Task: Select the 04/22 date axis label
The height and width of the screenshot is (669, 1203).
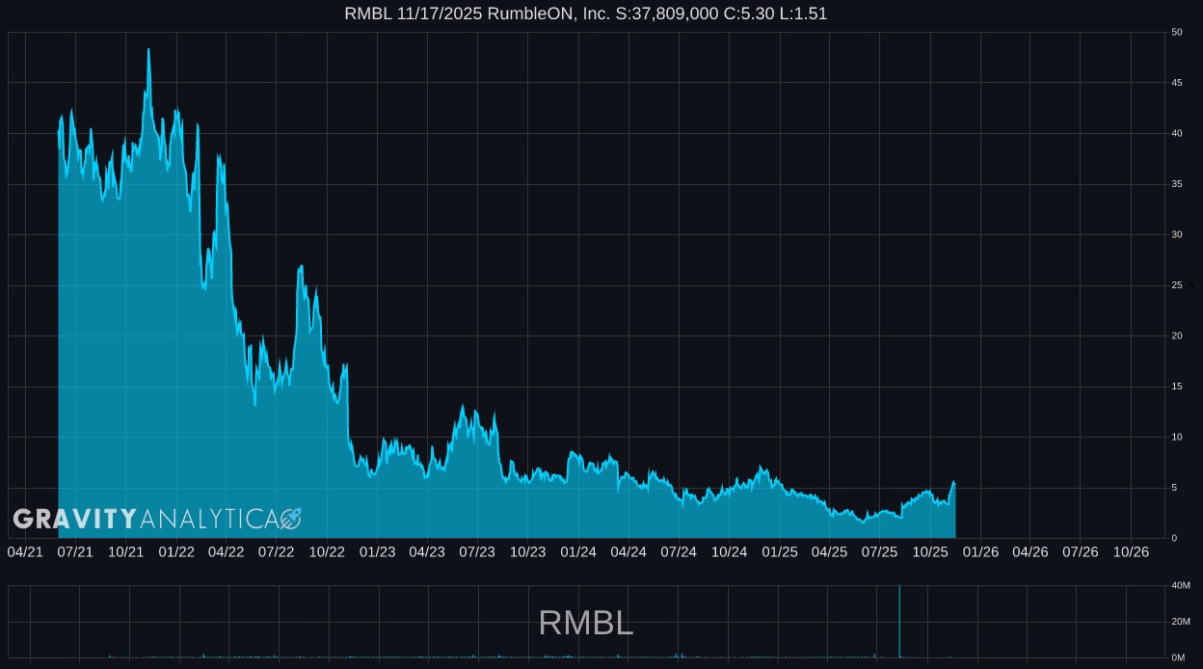Action: (226, 551)
